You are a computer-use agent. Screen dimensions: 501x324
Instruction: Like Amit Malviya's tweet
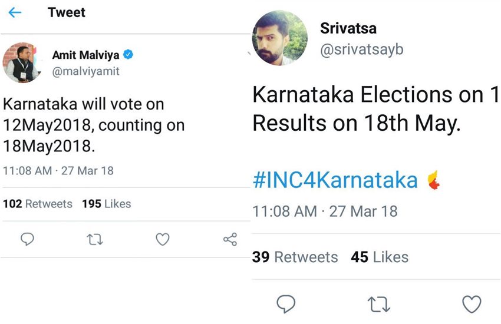click(163, 239)
